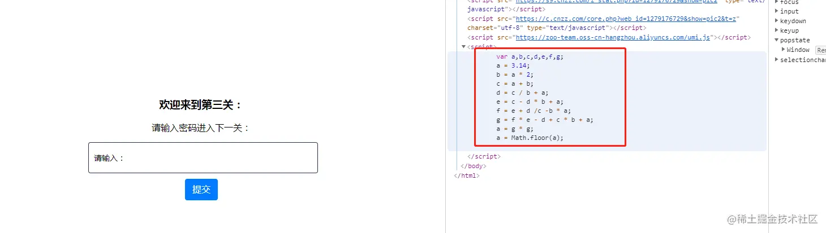Select the closing </html> tag
Image resolution: width=826 pixels, height=233 pixels.
coord(467,175)
